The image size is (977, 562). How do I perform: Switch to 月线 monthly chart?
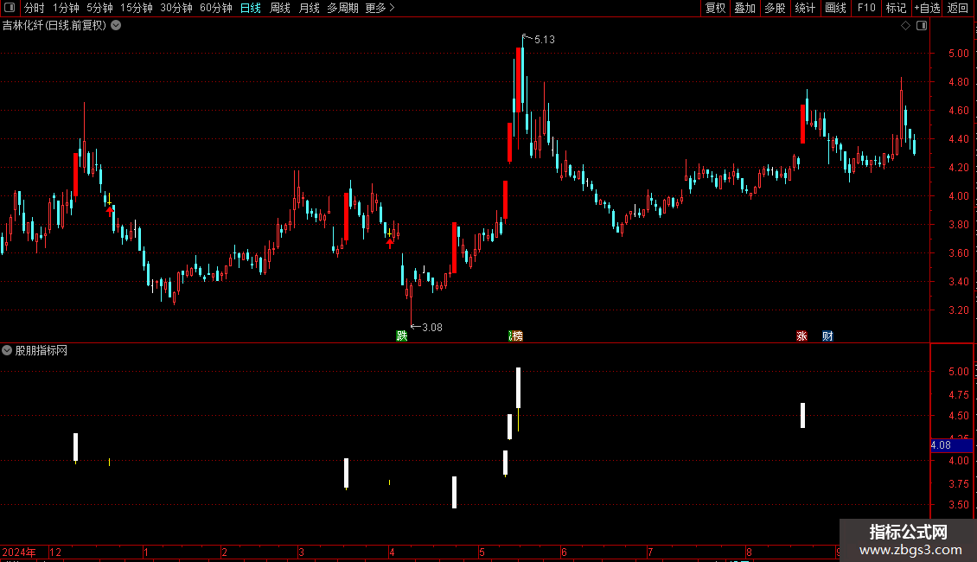[309, 8]
